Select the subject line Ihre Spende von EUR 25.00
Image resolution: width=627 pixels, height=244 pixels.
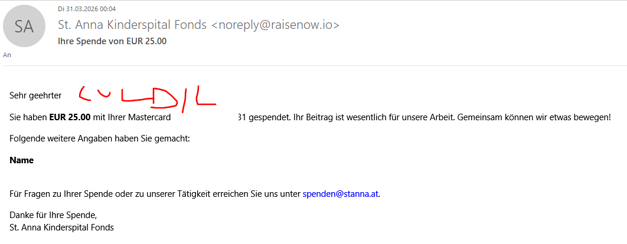pyautogui.click(x=112, y=41)
